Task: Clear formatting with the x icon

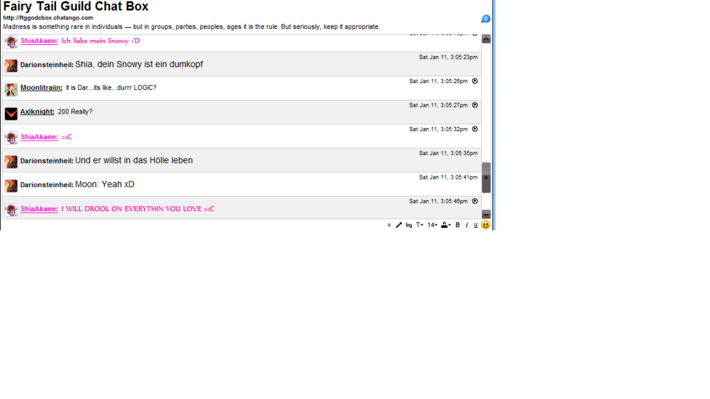Action: (389, 225)
